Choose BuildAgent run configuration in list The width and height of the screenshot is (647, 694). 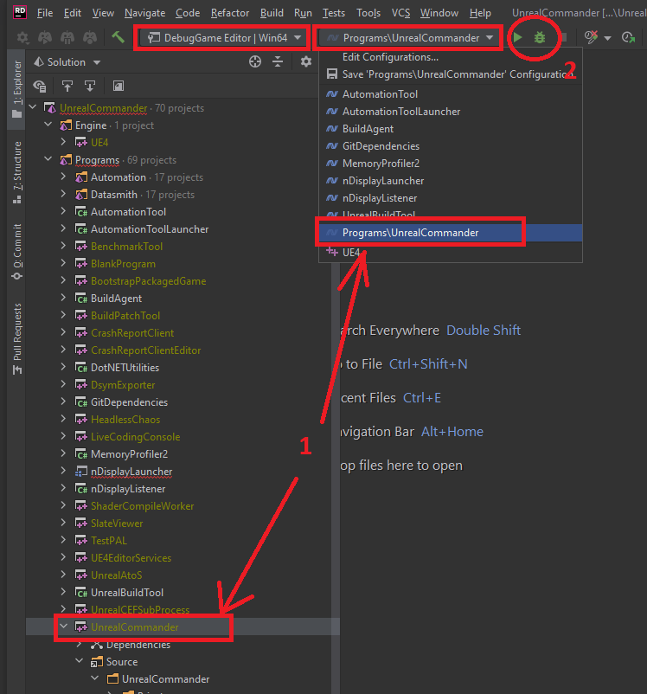(451, 129)
